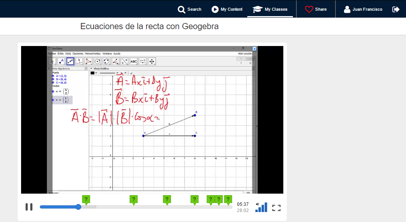Image resolution: width=406 pixels, height=222 pixels.
Task: Toggle visibility of vector u
Action: [x=53, y=91]
